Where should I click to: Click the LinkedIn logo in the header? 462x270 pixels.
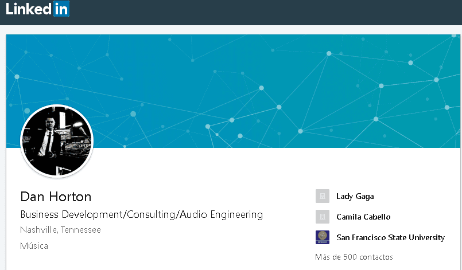click(x=37, y=9)
